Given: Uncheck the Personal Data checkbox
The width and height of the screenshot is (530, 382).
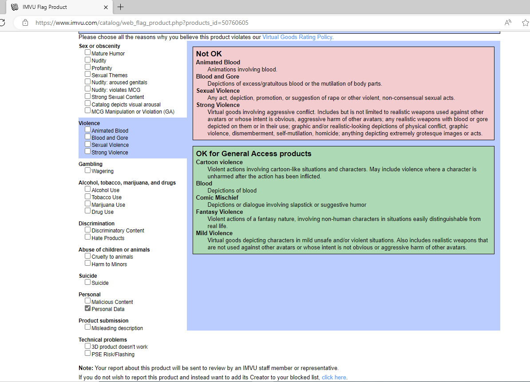Looking at the screenshot, I should [x=87, y=308].
